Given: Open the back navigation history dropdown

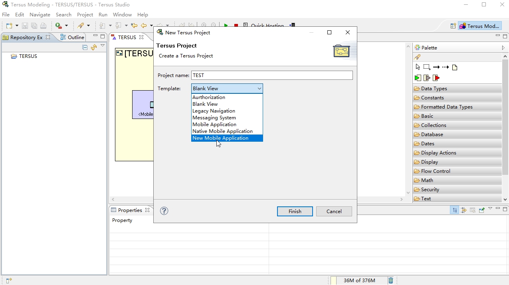Looking at the screenshot, I should [x=151, y=26].
